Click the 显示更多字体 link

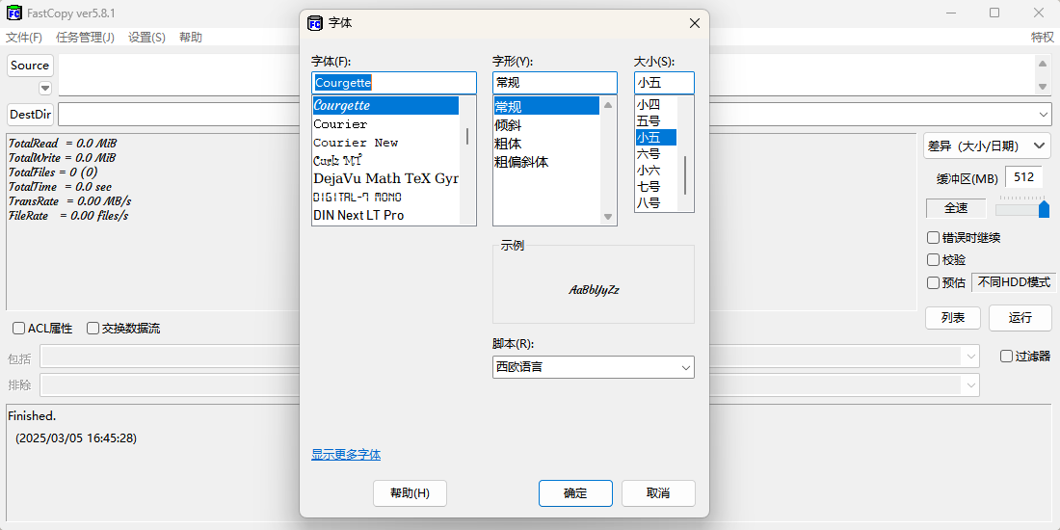(x=346, y=455)
